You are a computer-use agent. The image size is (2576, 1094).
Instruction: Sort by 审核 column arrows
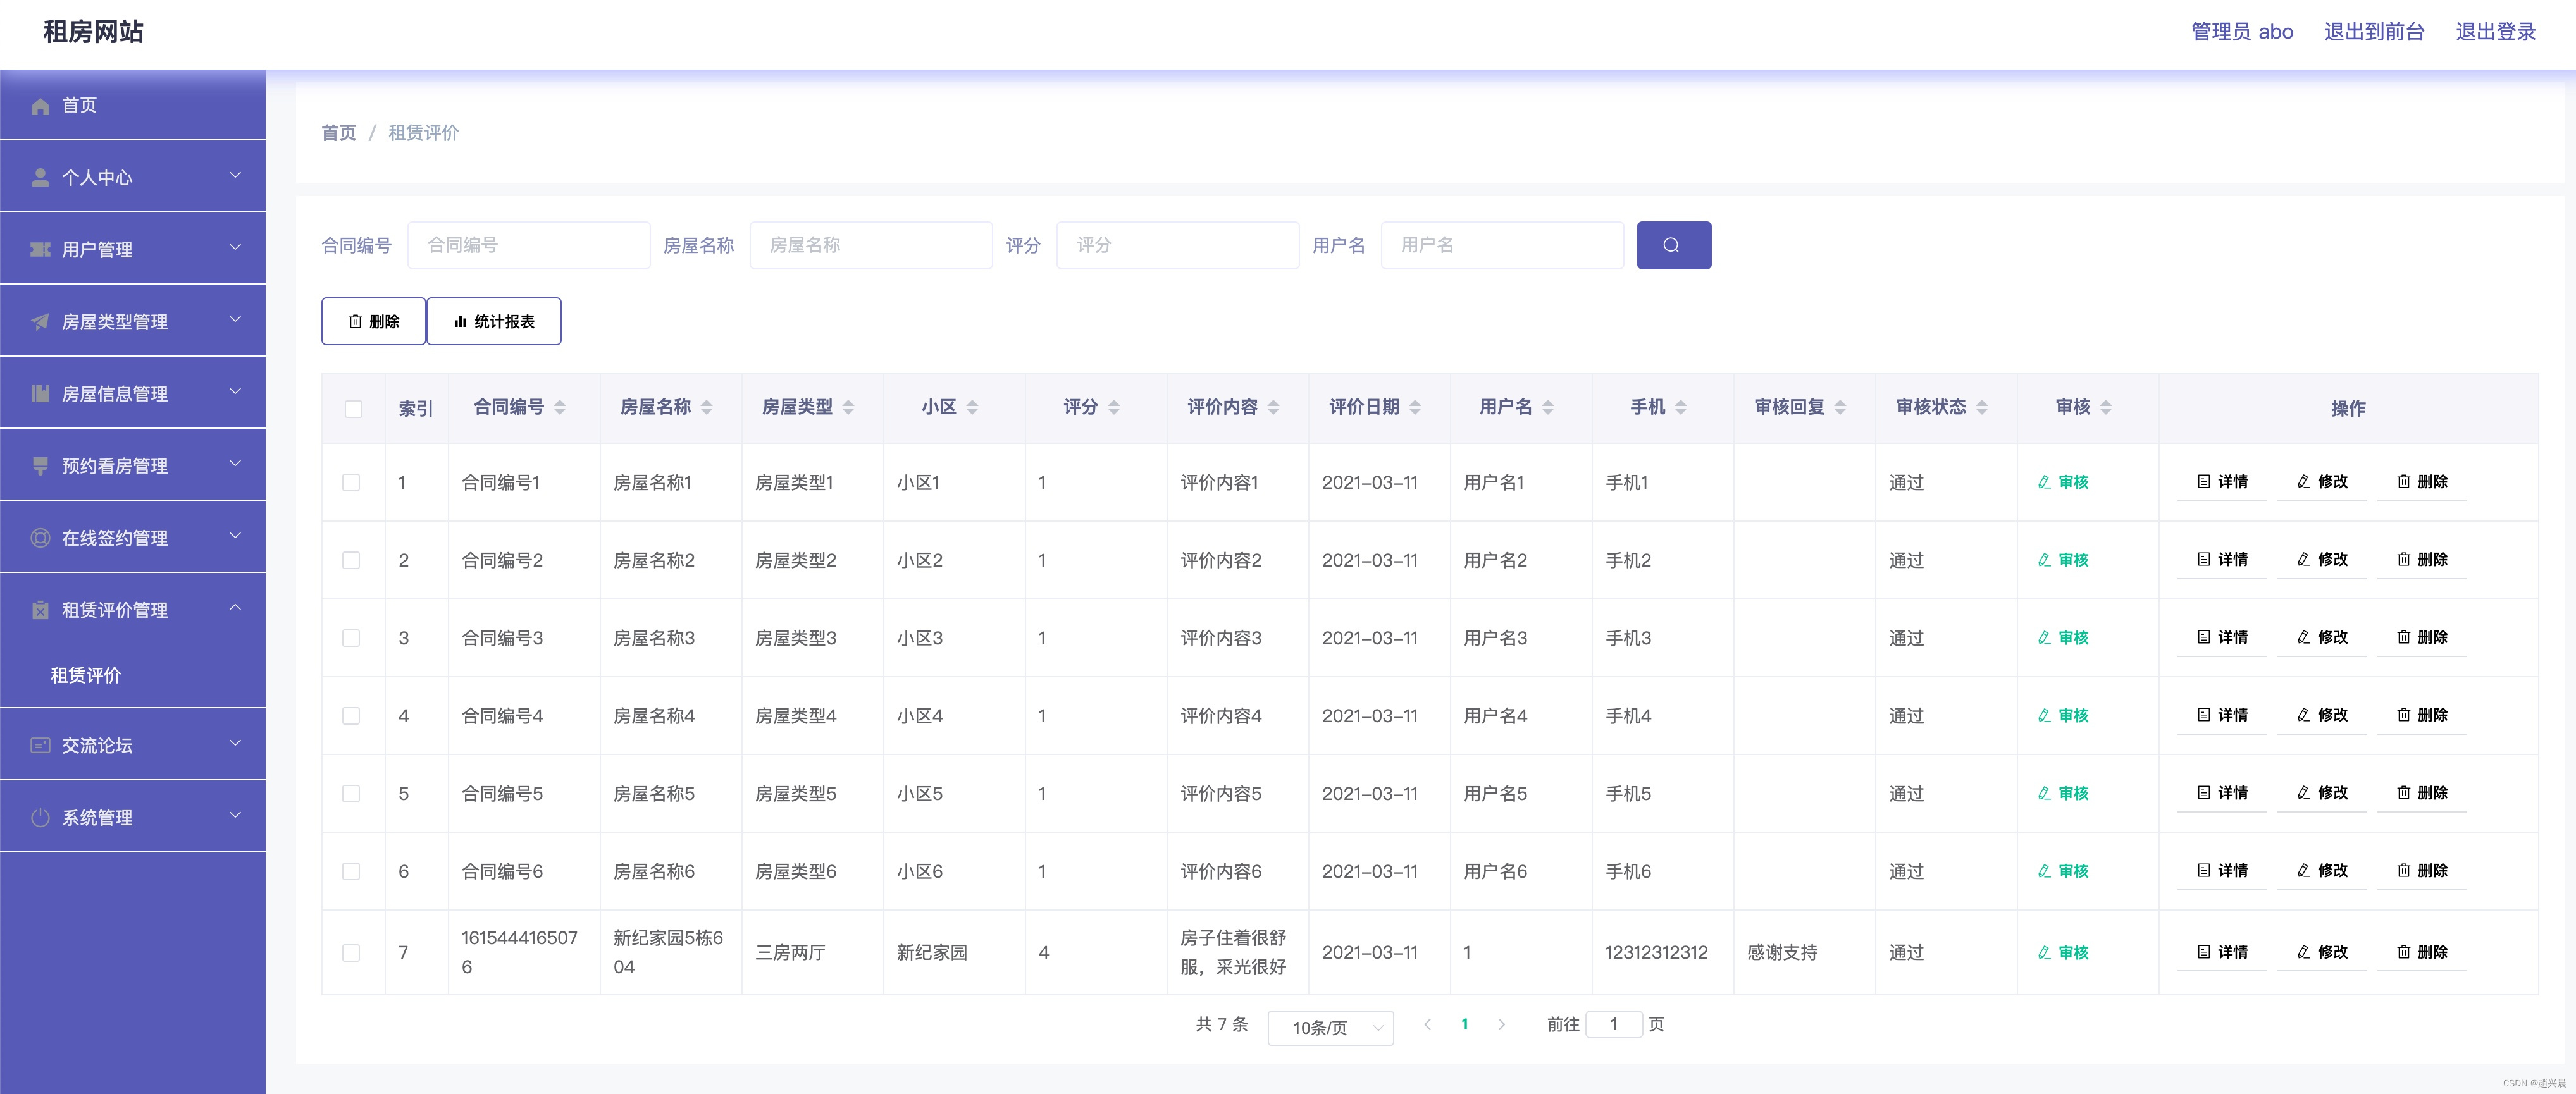click(x=2106, y=407)
